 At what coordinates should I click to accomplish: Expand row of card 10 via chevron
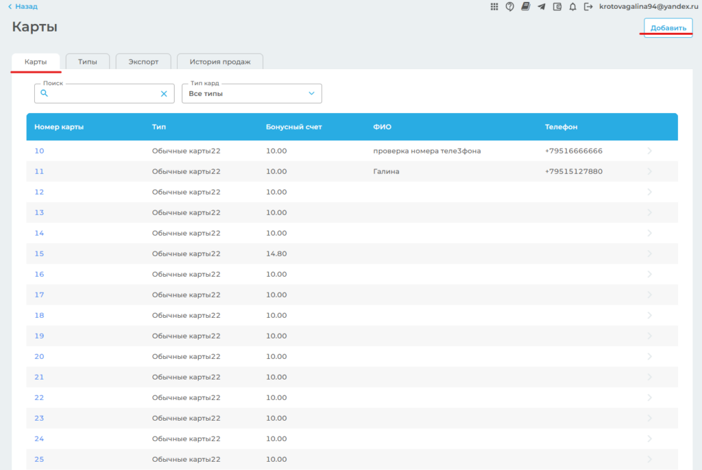(x=649, y=151)
